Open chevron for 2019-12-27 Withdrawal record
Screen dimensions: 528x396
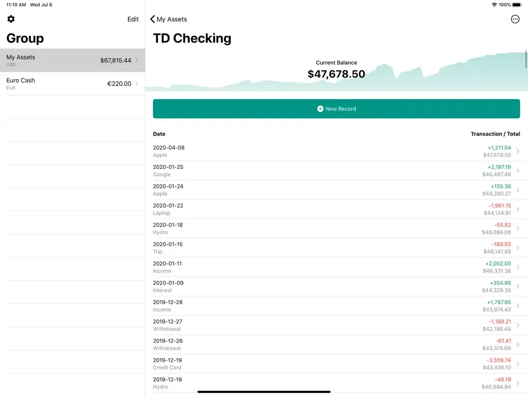(x=518, y=325)
